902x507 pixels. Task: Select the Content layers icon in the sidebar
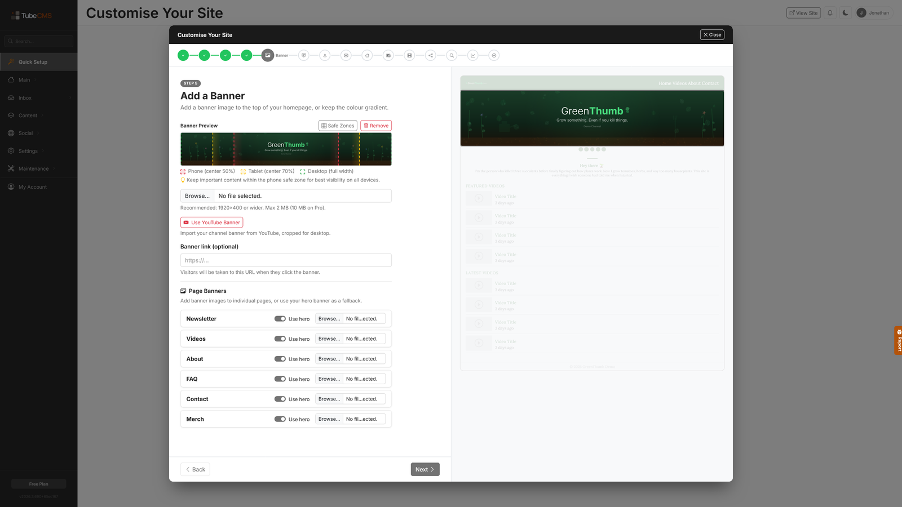(10, 115)
